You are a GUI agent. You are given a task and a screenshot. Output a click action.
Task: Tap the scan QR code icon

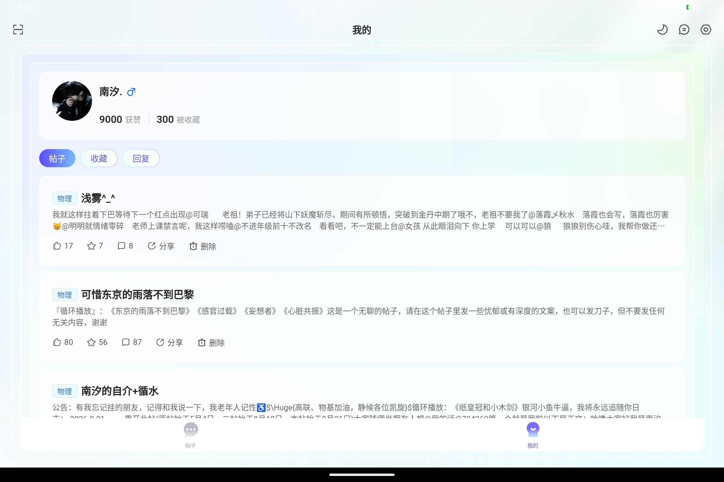18,30
